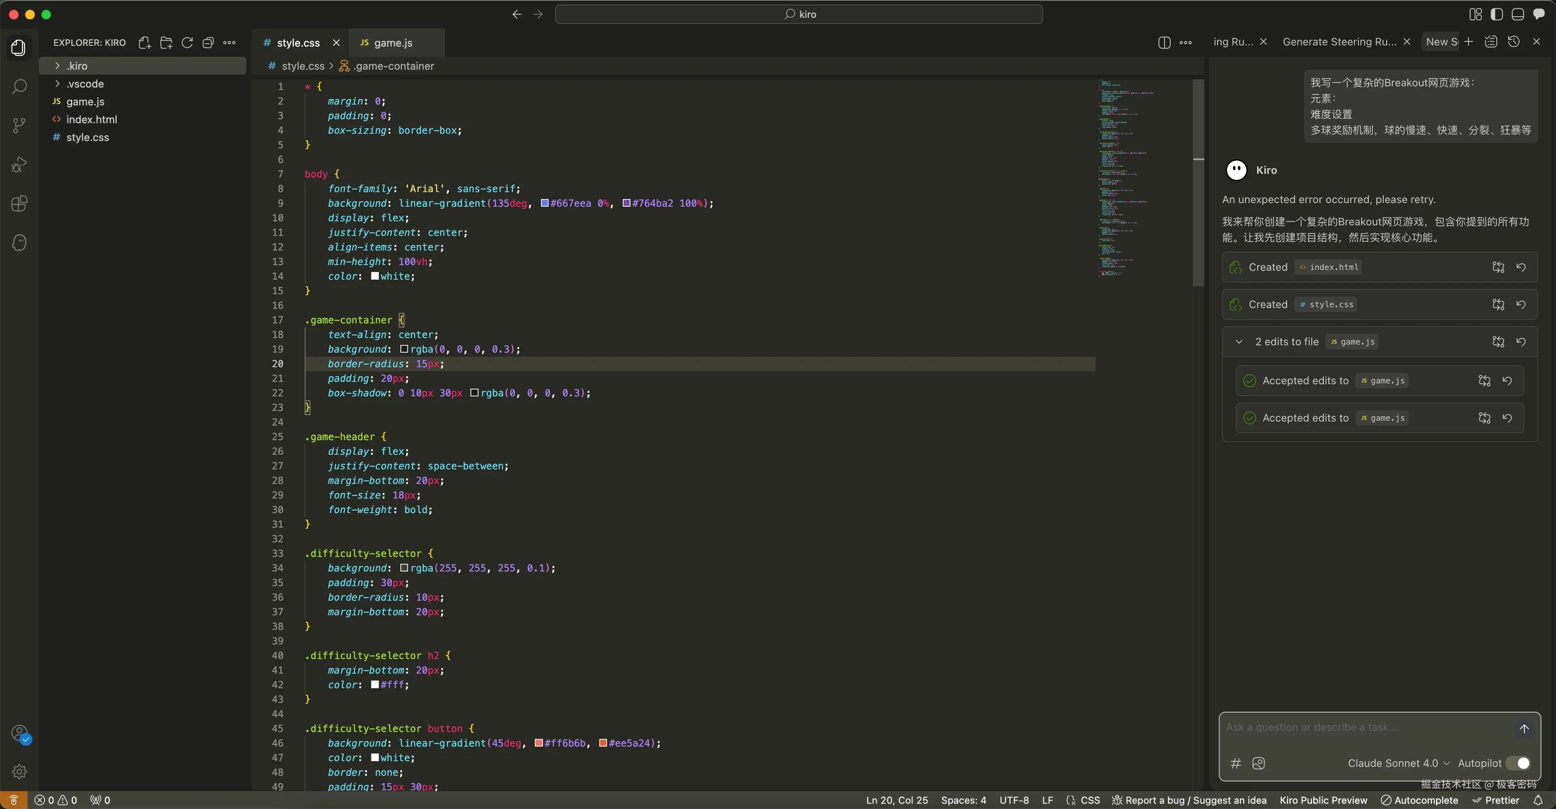Toggle the Autopilot switch

1518,763
